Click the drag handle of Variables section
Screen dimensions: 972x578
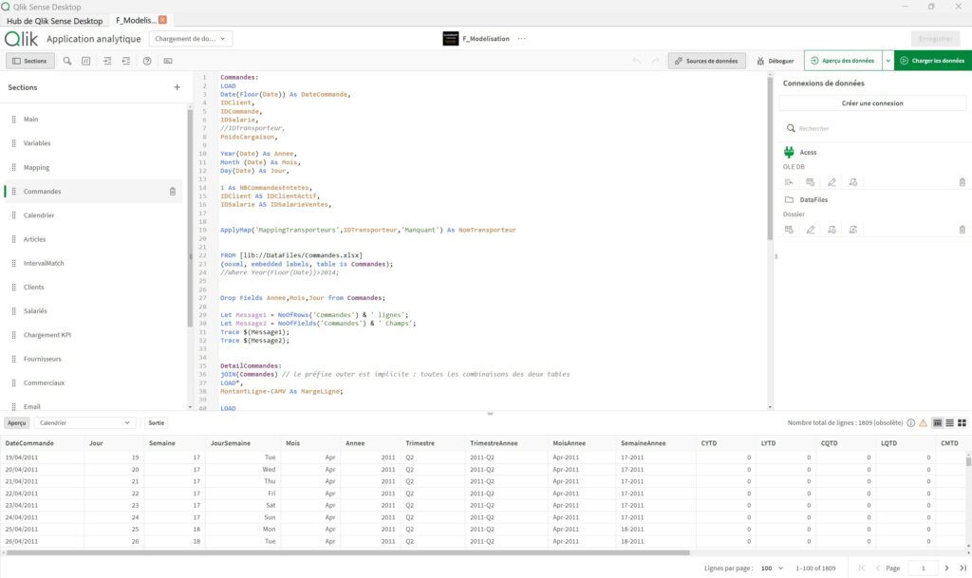pyautogui.click(x=13, y=143)
